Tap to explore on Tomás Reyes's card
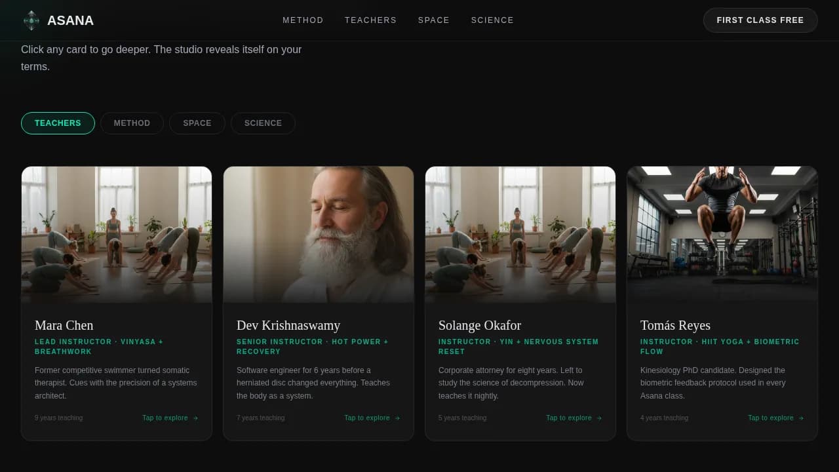 tap(776, 418)
